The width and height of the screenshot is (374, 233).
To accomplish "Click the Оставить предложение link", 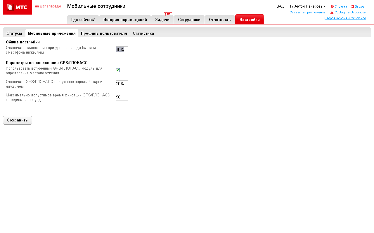I will click(x=307, y=12).
